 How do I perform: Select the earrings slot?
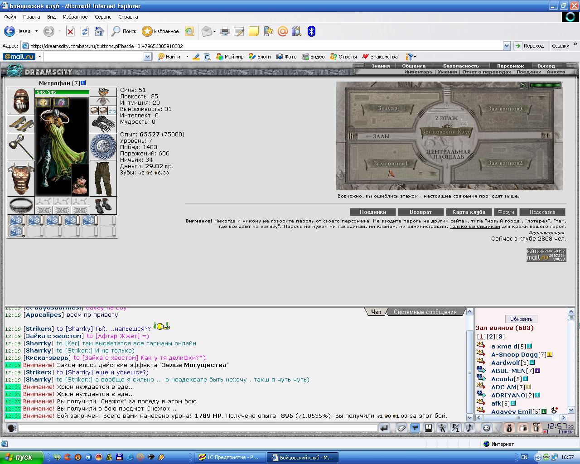click(103, 93)
